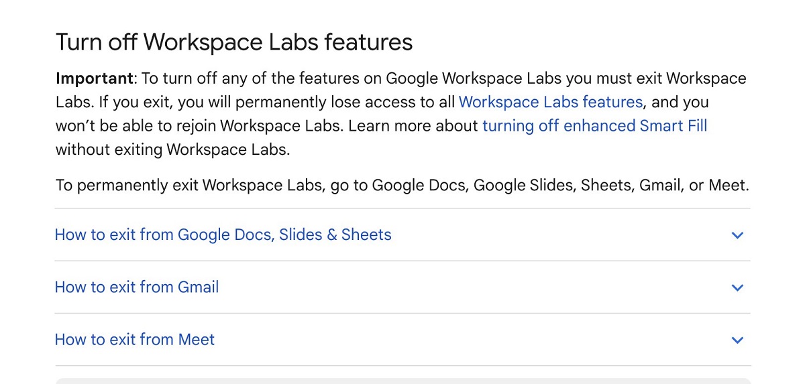
Task: Click the won't be able to rejoin text
Action: tap(136, 125)
